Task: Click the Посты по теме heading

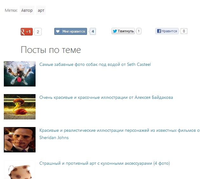Action: coord(51,50)
